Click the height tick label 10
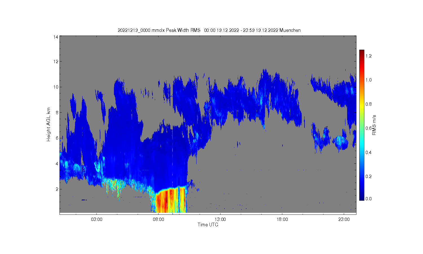423x254 pixels. click(56, 87)
